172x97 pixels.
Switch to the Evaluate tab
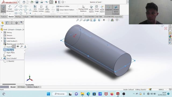point(26,17)
